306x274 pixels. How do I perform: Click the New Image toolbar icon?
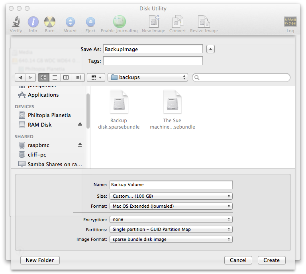[154, 22]
